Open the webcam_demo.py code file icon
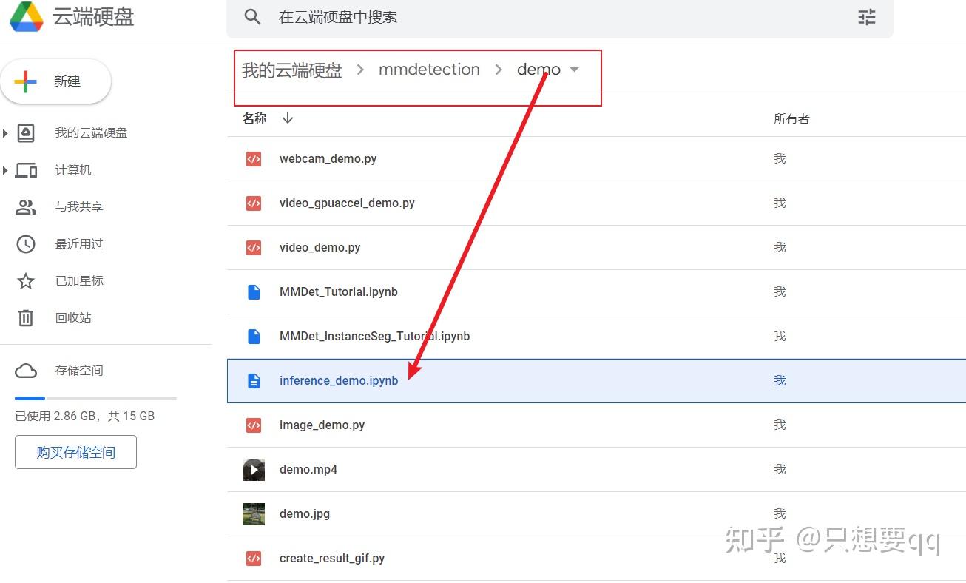The height and width of the screenshot is (583, 966). [254, 158]
